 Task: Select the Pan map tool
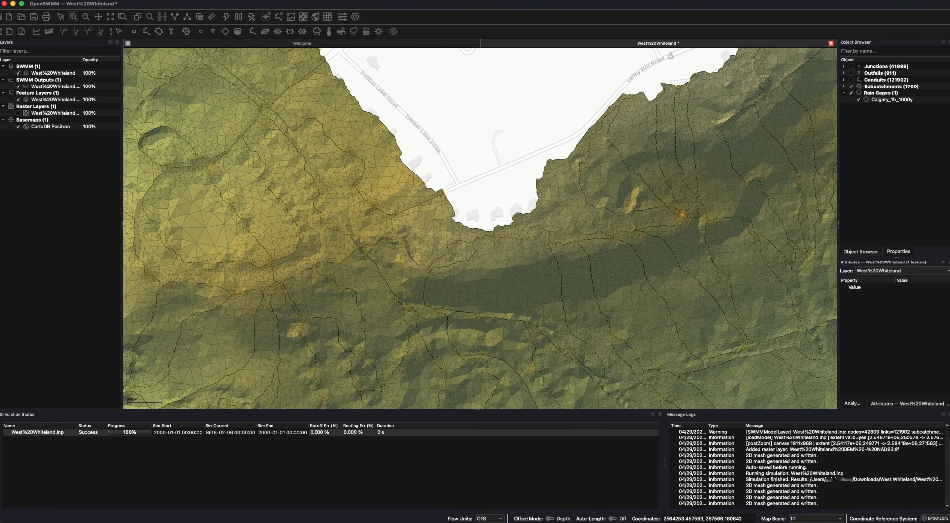point(98,17)
